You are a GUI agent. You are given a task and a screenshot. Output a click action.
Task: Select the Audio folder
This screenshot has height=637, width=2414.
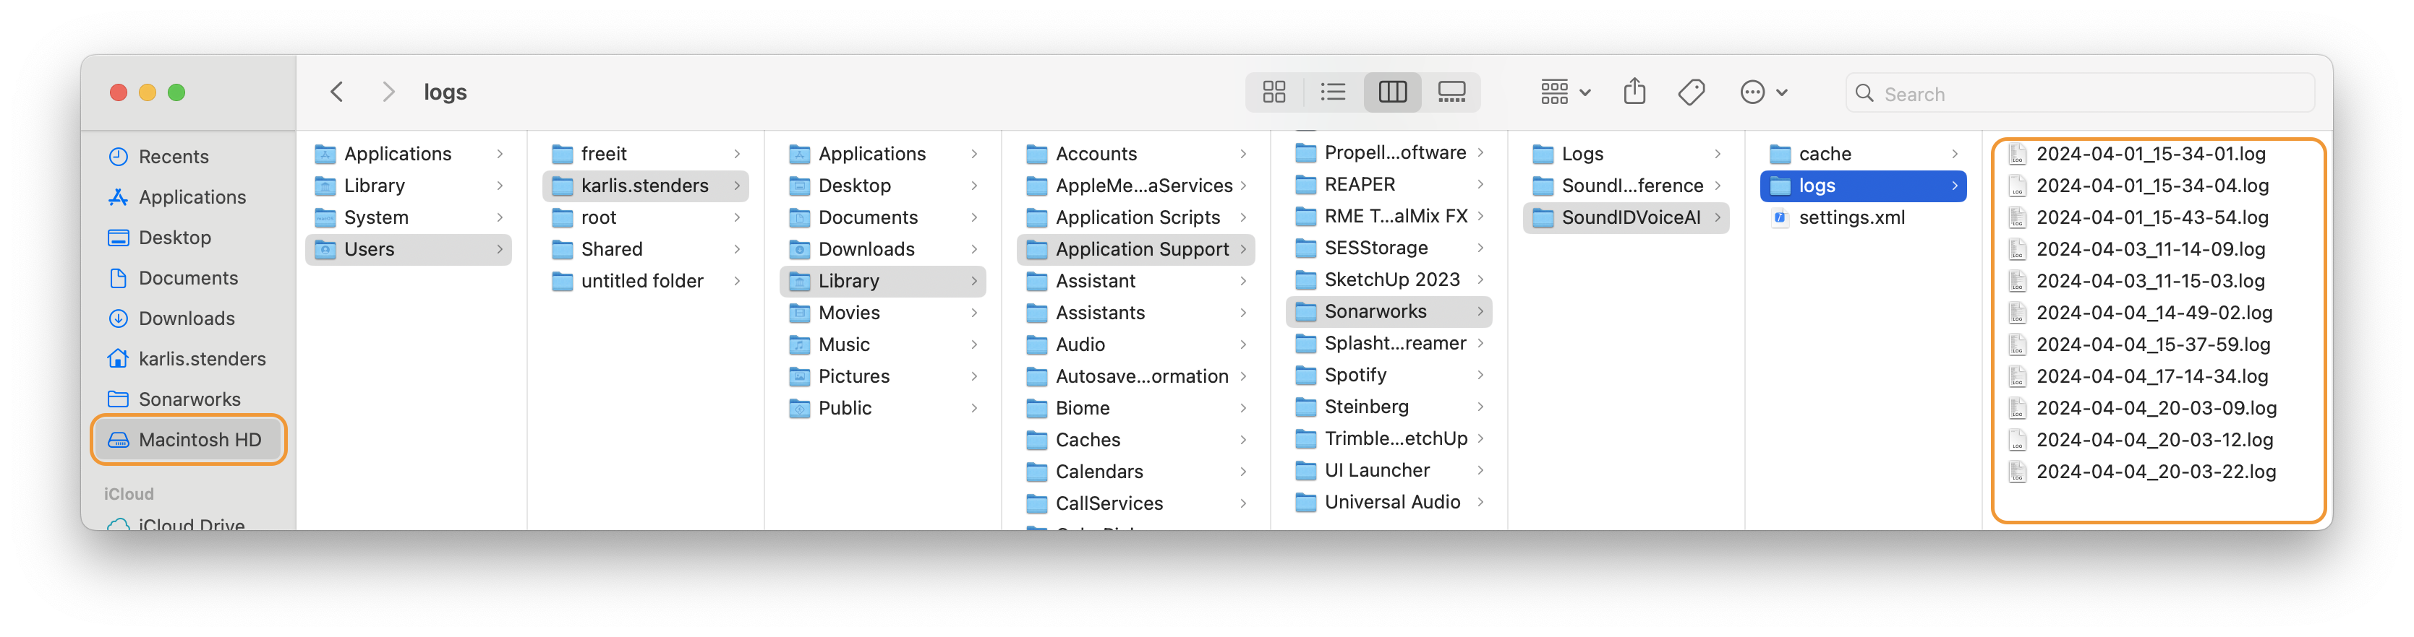1136,344
